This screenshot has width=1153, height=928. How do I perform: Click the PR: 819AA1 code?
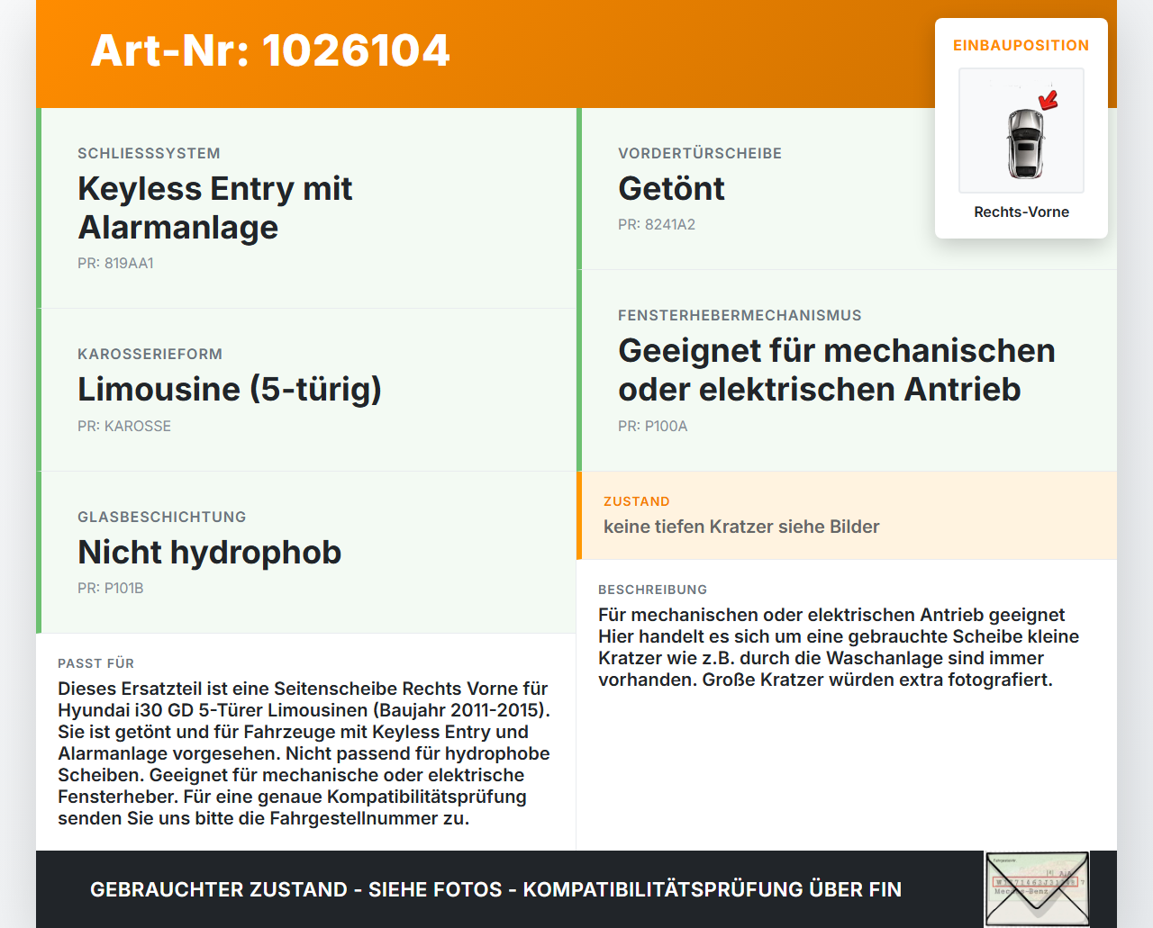115,264
